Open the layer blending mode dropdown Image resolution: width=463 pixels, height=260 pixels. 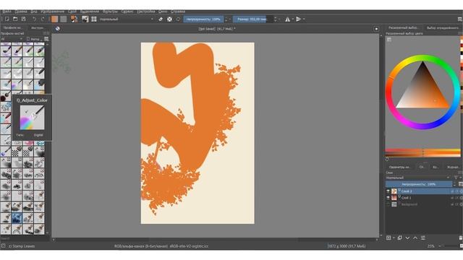click(418, 178)
